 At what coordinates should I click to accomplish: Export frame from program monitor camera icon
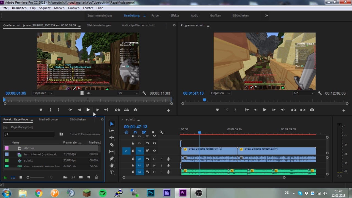pyautogui.click(x=312, y=110)
